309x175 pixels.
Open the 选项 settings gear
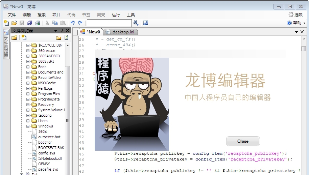tap(295, 14)
